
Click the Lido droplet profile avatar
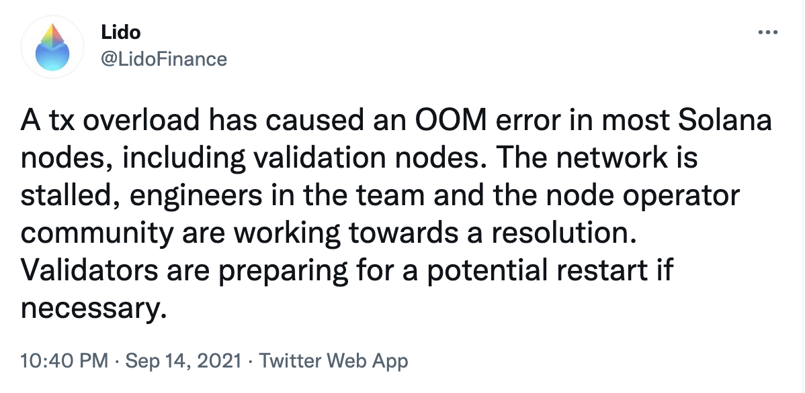click(52, 47)
